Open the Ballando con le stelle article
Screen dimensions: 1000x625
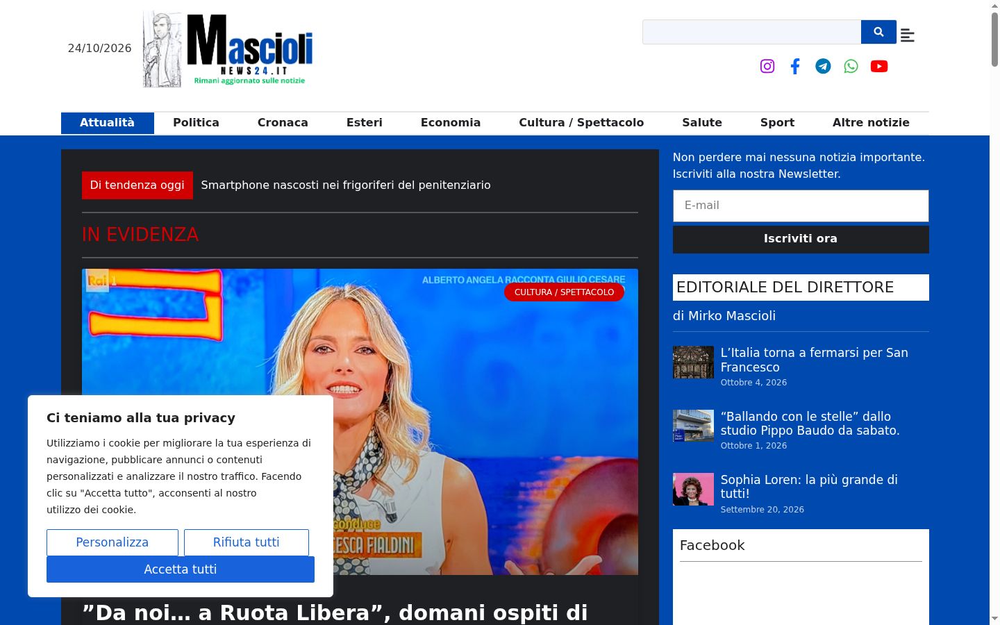click(810, 424)
